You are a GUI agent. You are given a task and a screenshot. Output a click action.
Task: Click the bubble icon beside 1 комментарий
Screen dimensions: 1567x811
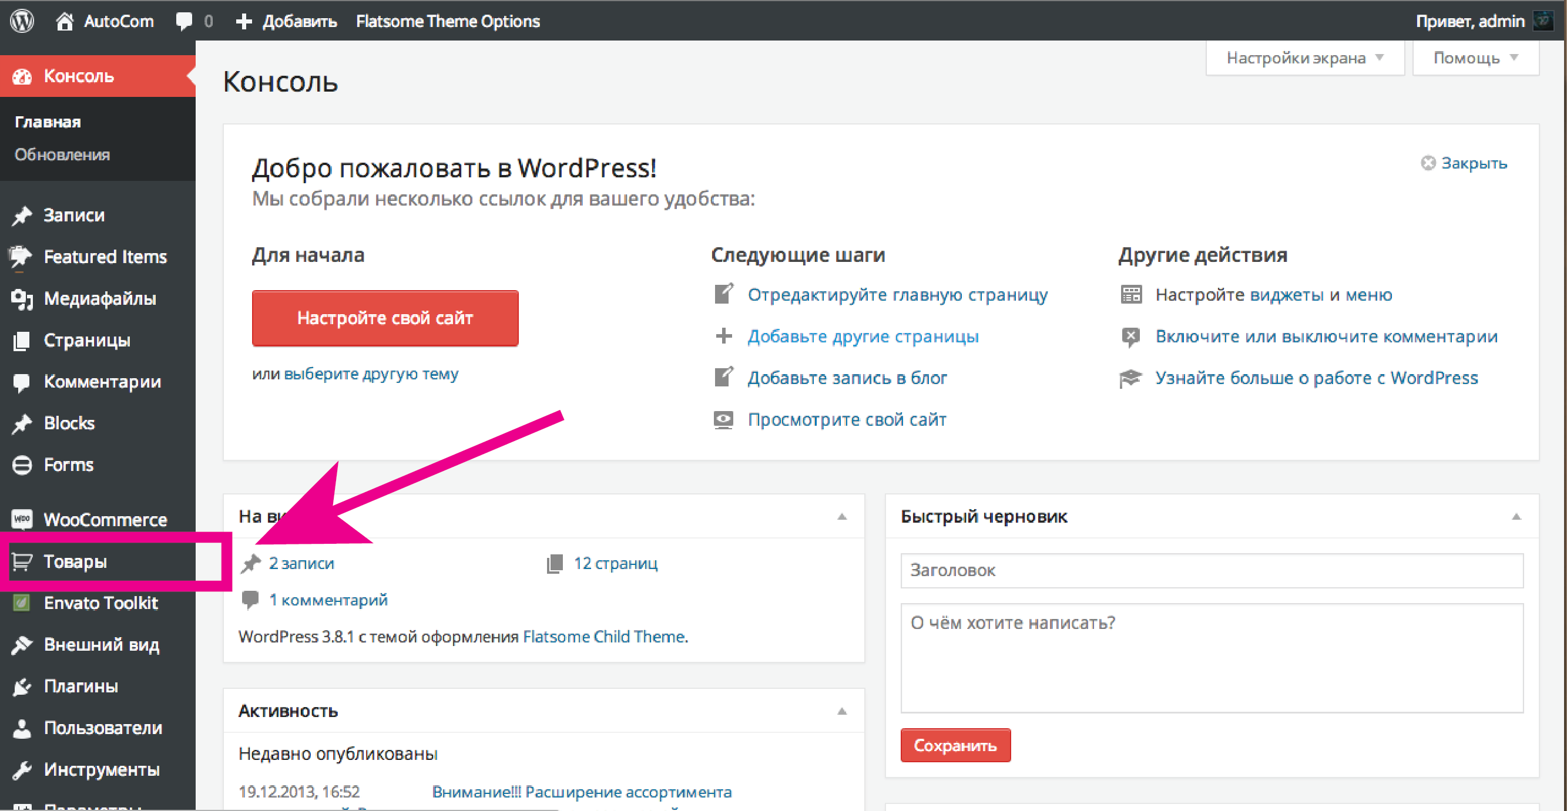[250, 600]
